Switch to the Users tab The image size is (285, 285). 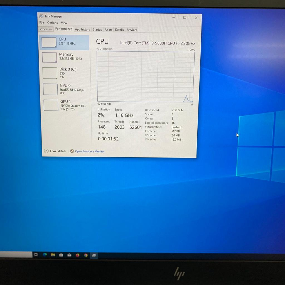point(109,30)
